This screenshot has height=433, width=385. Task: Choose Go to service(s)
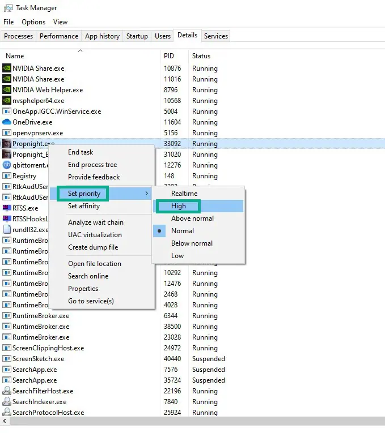101,301
